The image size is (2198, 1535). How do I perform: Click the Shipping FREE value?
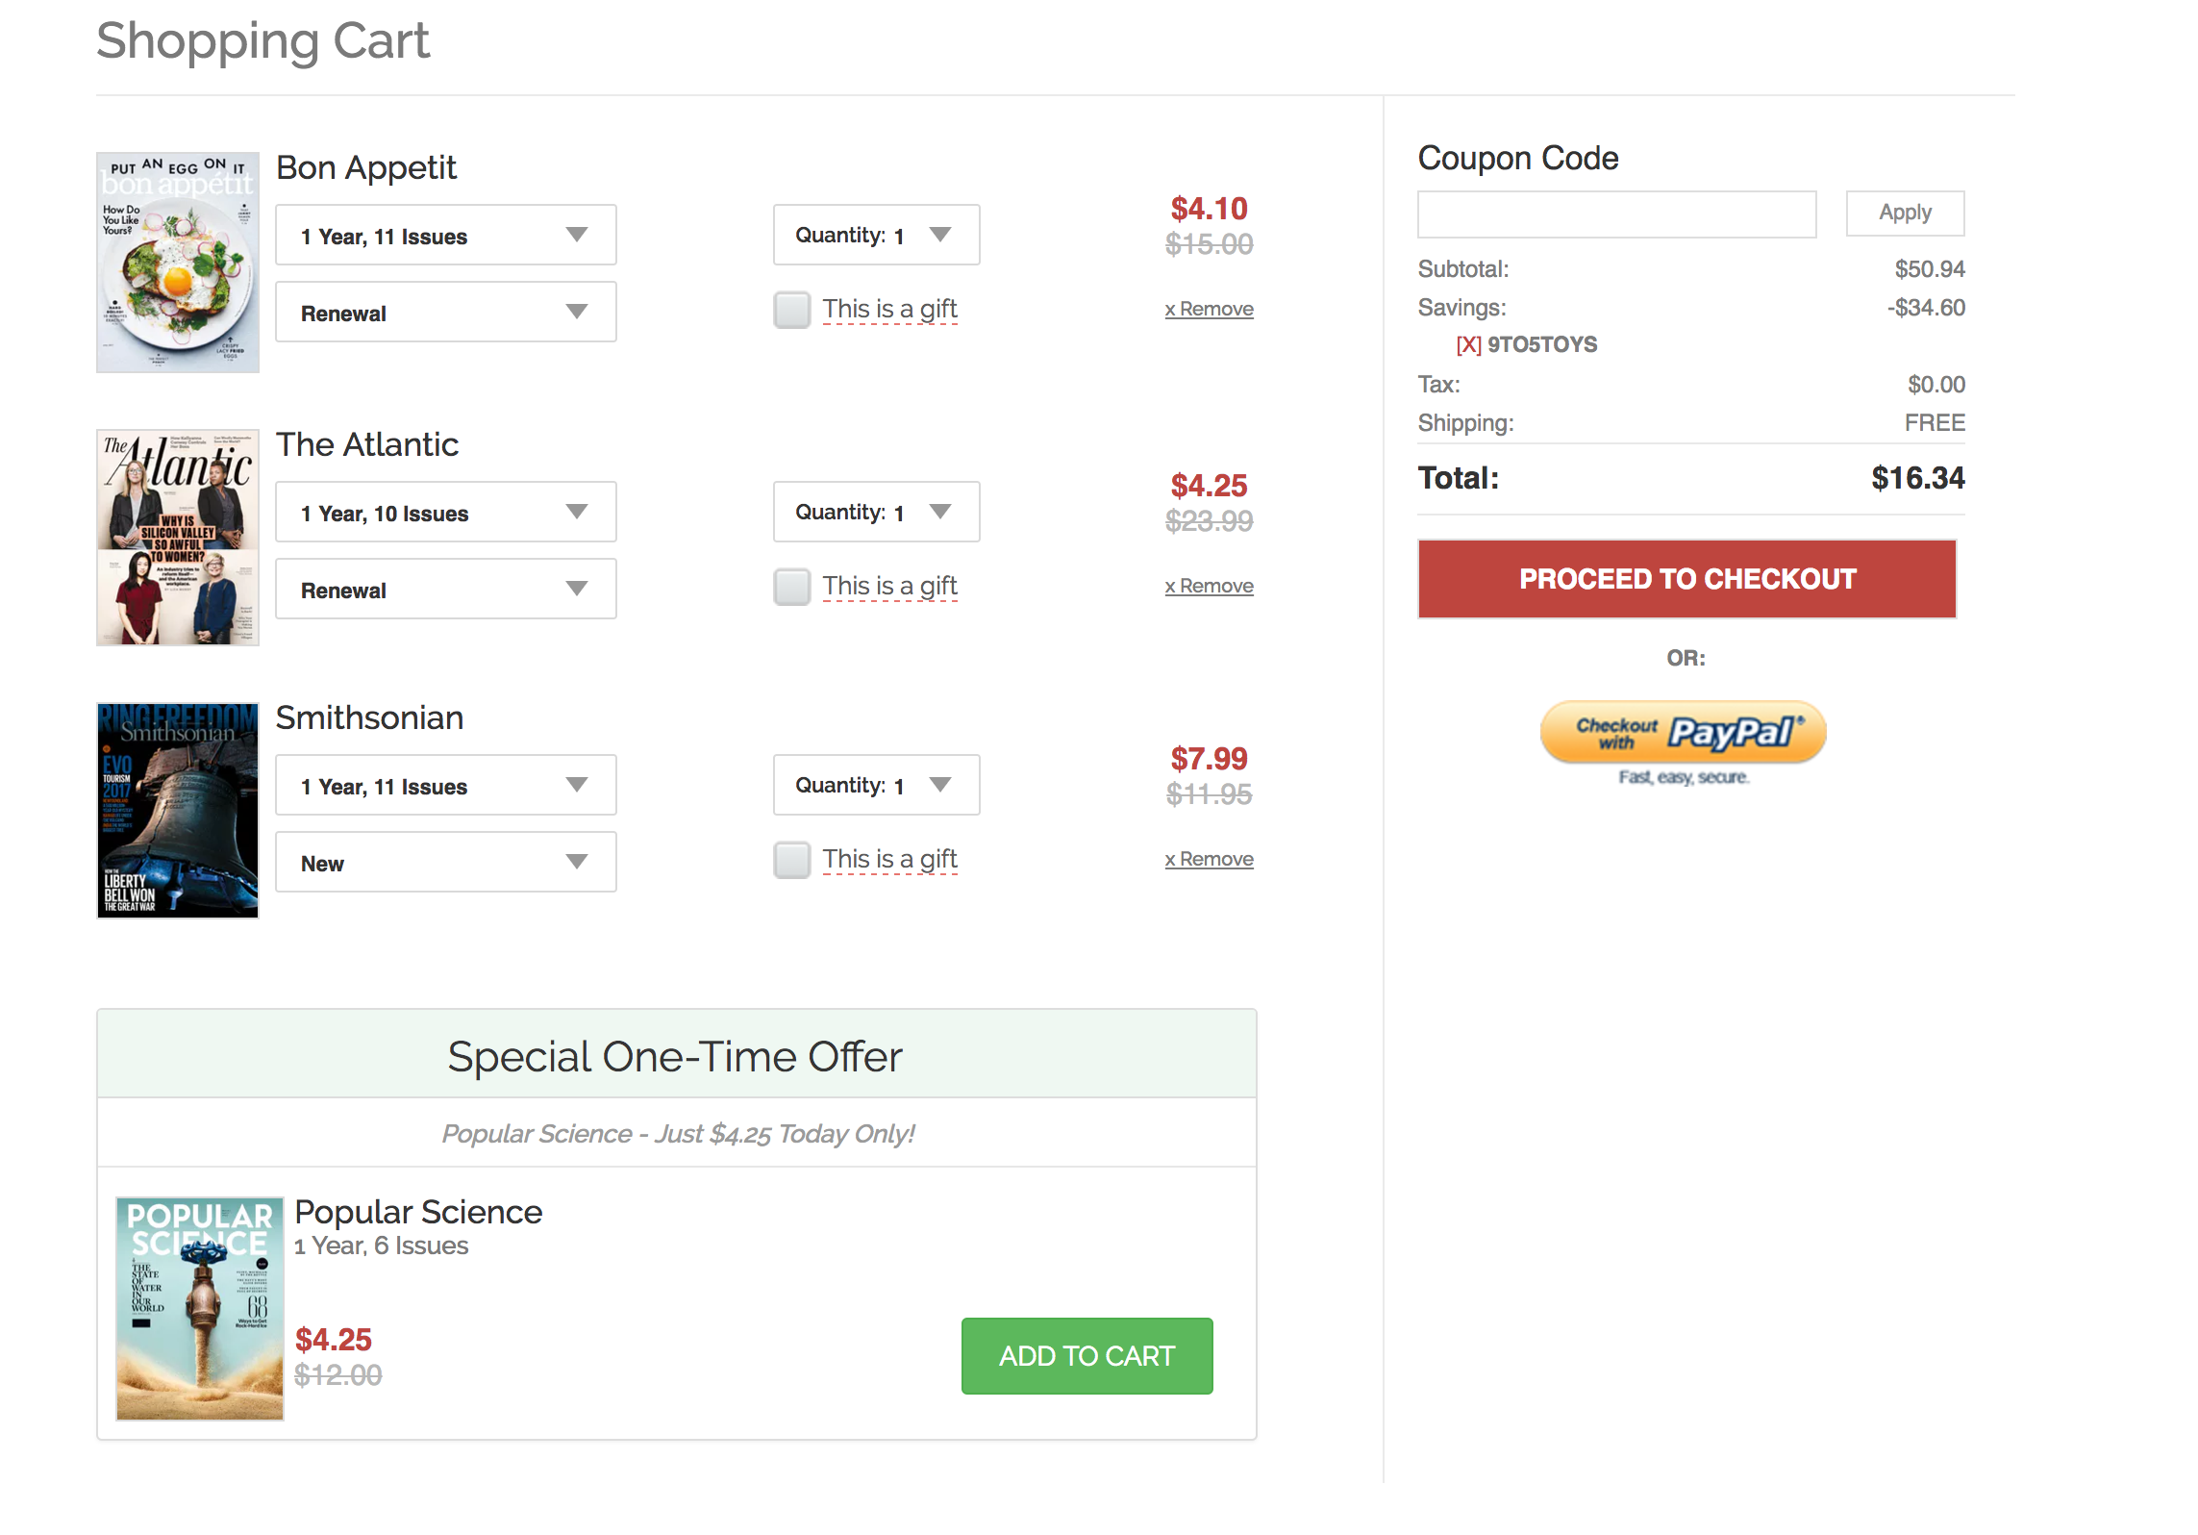pyautogui.click(x=1935, y=423)
